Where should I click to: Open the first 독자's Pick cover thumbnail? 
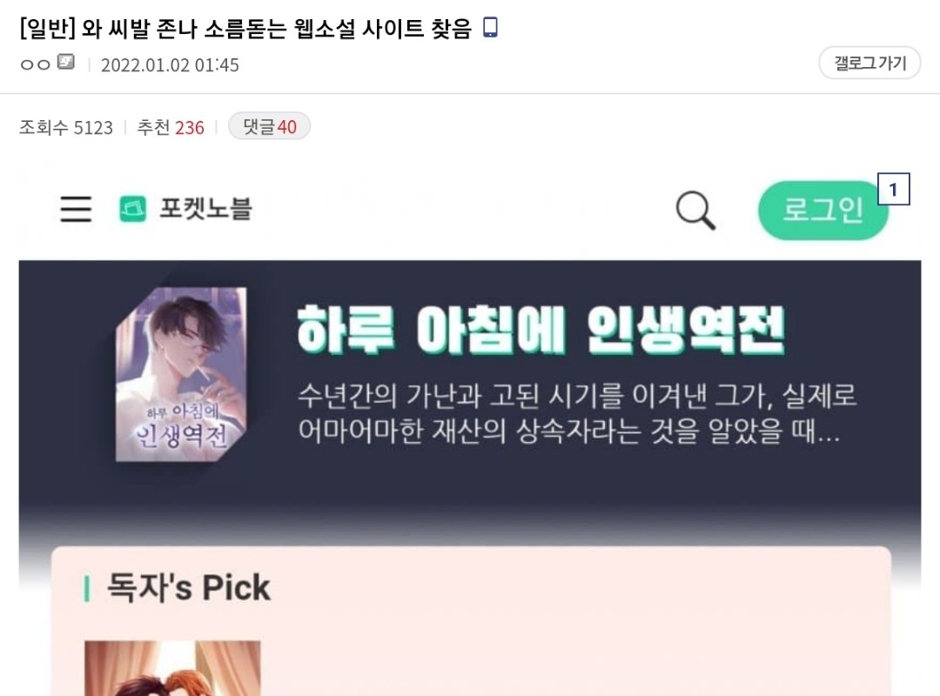(172, 668)
